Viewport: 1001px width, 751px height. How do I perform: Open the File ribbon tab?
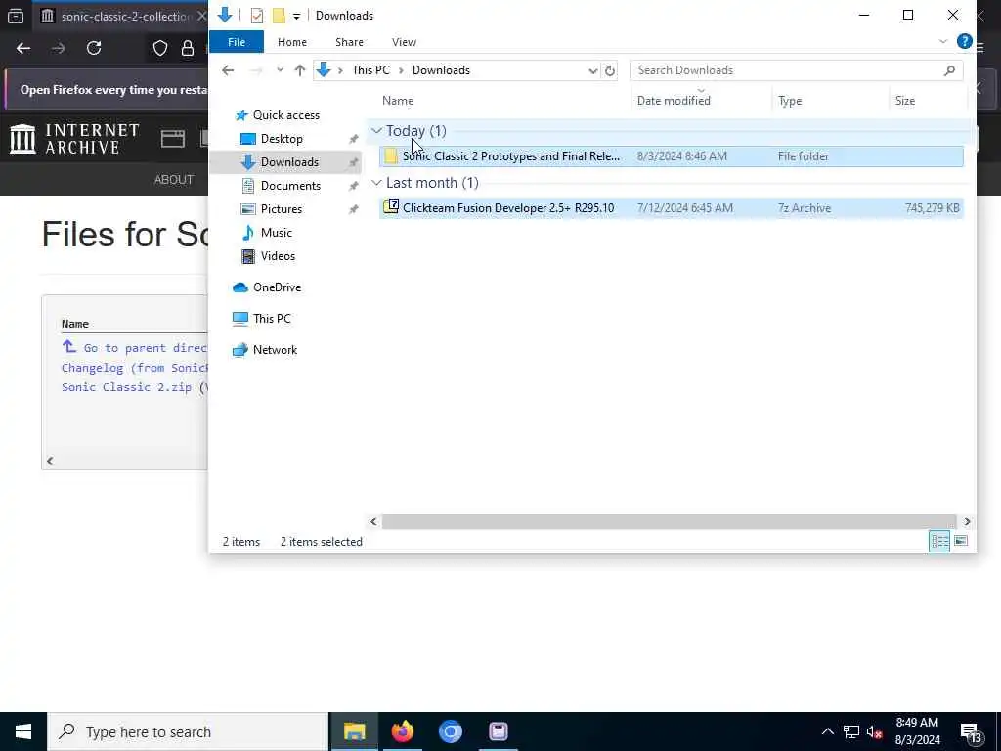pyautogui.click(x=237, y=42)
